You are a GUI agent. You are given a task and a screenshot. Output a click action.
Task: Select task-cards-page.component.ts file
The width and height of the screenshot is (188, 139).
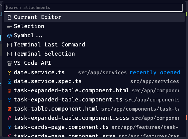(x=61, y=127)
